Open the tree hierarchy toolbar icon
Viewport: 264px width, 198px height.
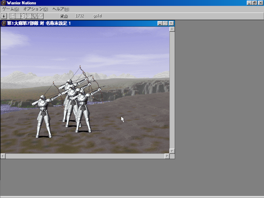[x=13, y=16]
